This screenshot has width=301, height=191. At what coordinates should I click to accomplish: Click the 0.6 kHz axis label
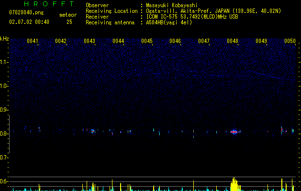4,181
